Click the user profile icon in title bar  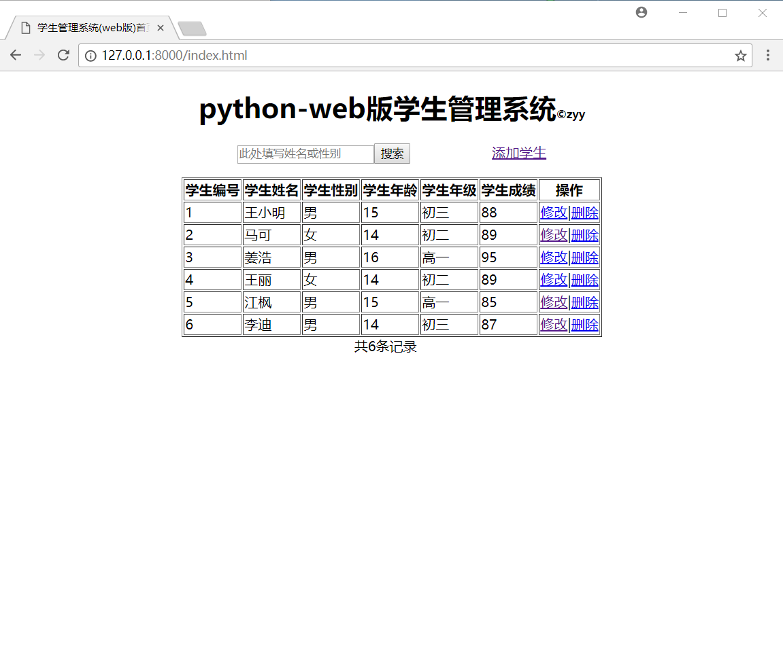point(641,12)
